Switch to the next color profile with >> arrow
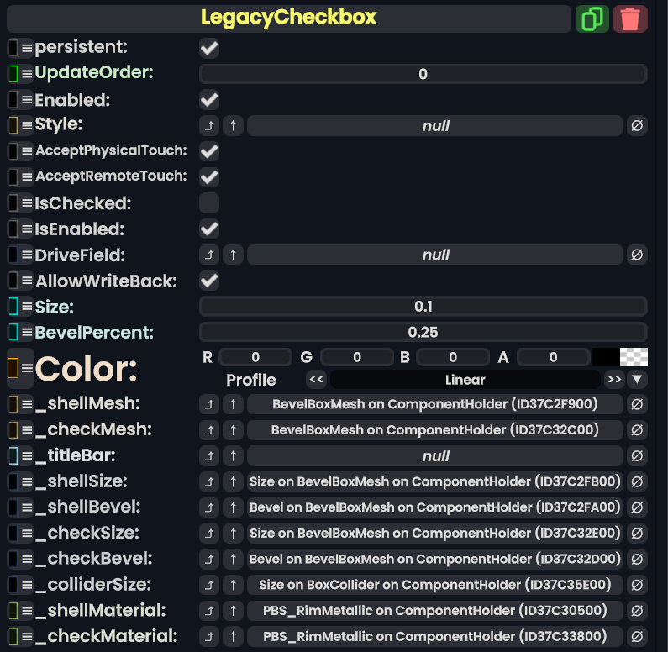Image resolution: width=668 pixels, height=652 pixels. pos(613,380)
